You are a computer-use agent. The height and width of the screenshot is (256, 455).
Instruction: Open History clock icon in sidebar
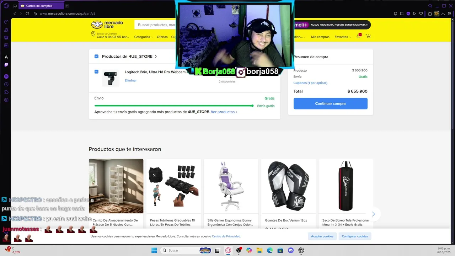click(6, 84)
